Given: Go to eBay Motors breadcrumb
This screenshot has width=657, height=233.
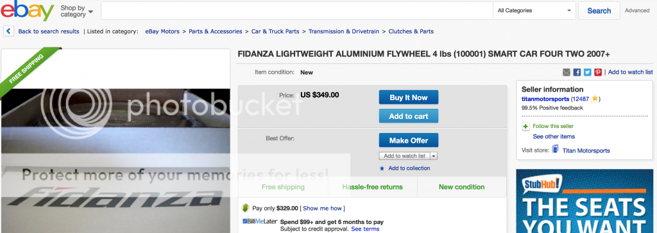Looking at the screenshot, I should click(162, 31).
